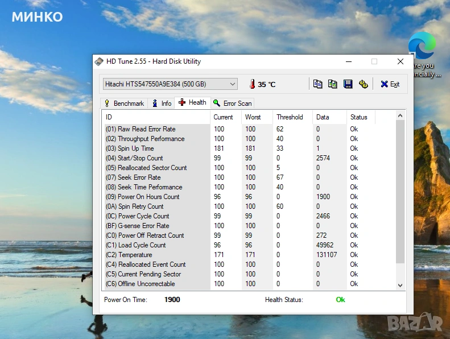Click the scrollbar up arrow in list
Viewport: 450px width, 339px height.
tap(400, 116)
